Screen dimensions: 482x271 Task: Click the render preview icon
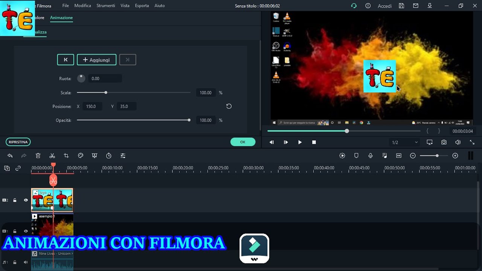coord(342,156)
